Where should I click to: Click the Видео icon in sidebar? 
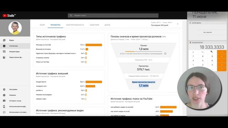(x=4, y=40)
